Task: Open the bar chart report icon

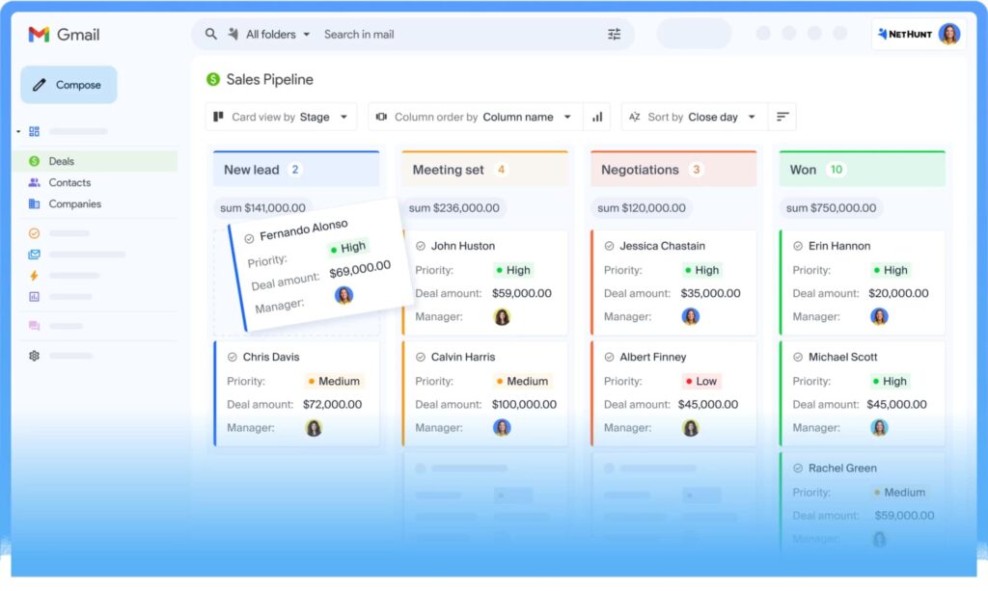Action: pos(597,117)
